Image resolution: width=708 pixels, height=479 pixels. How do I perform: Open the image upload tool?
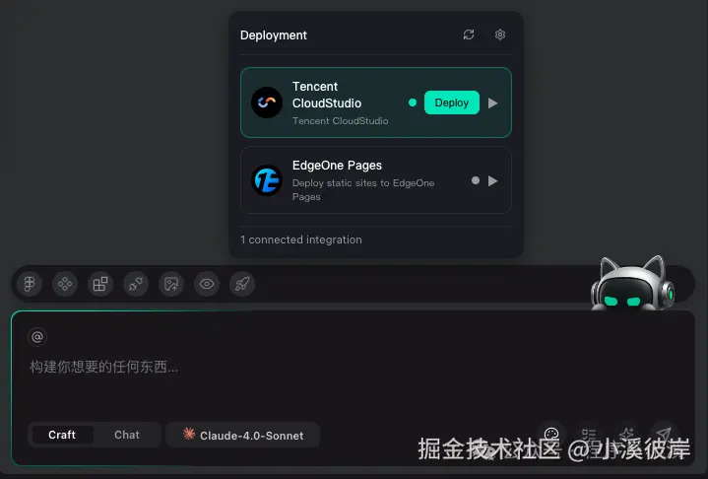click(171, 284)
